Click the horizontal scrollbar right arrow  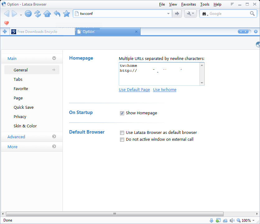click(257, 214)
